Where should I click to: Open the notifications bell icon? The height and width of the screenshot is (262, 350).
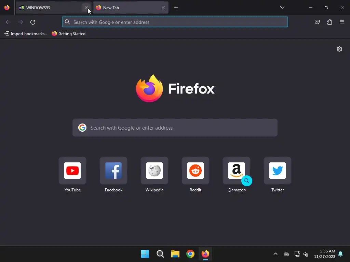341,254
